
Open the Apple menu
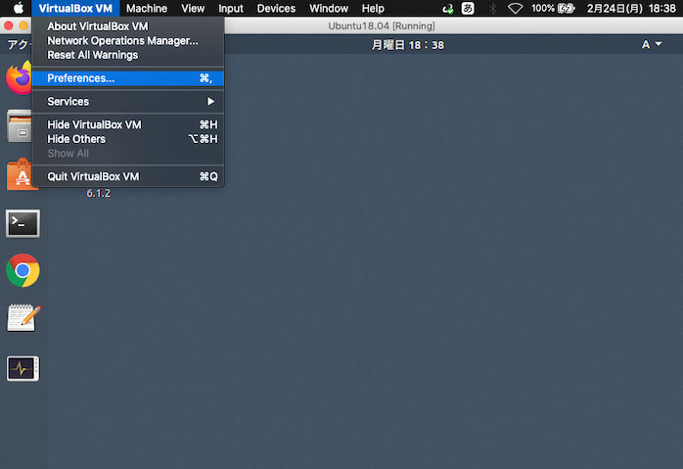[19, 8]
